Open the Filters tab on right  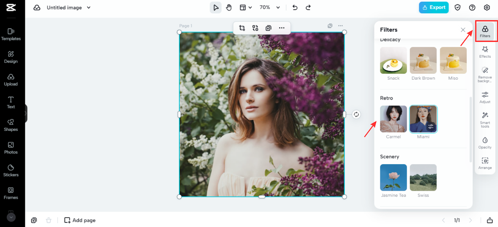[485, 31]
